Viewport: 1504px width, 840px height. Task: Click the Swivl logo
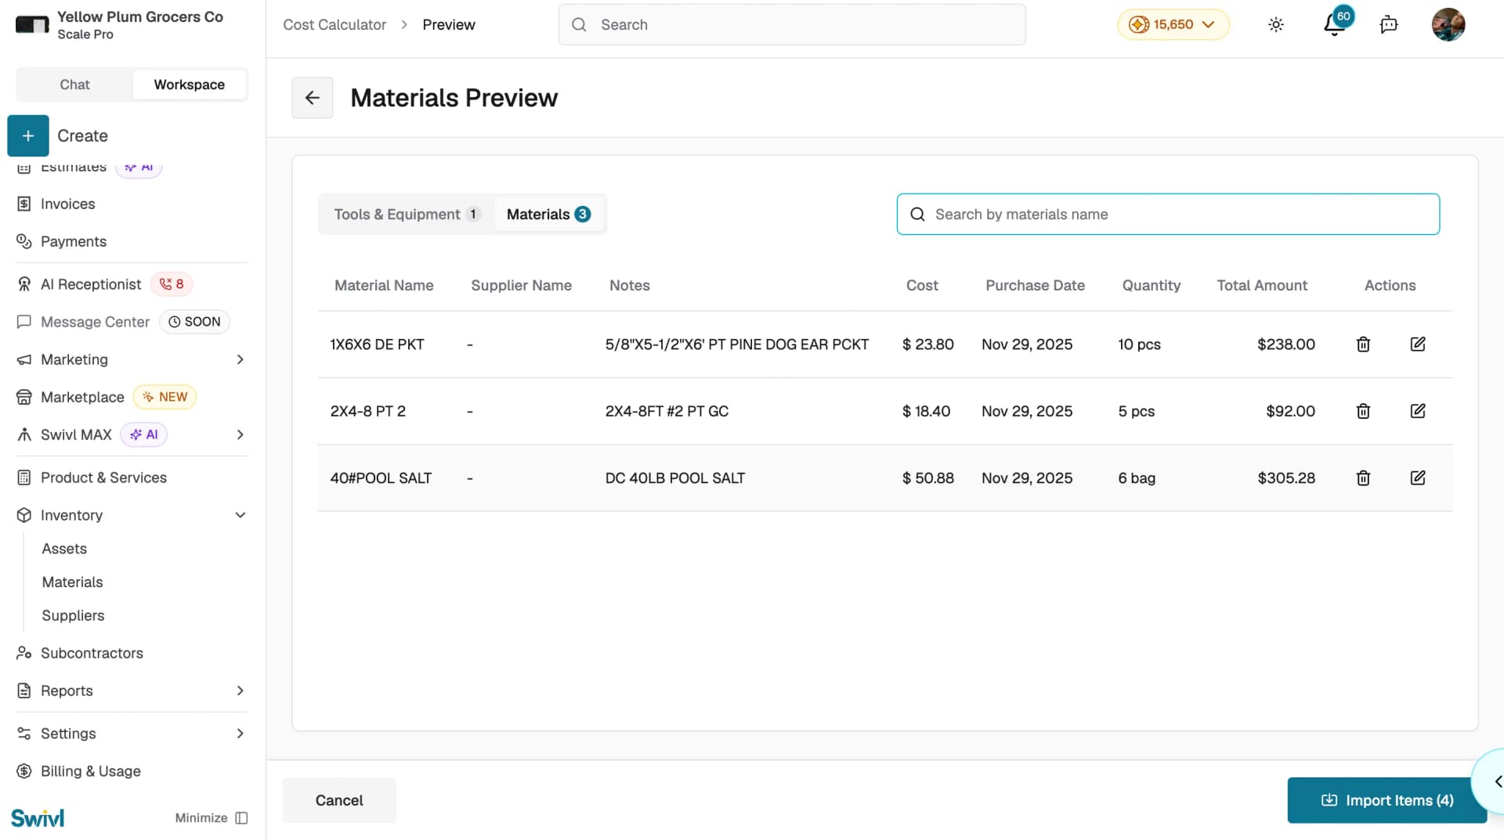click(38, 818)
